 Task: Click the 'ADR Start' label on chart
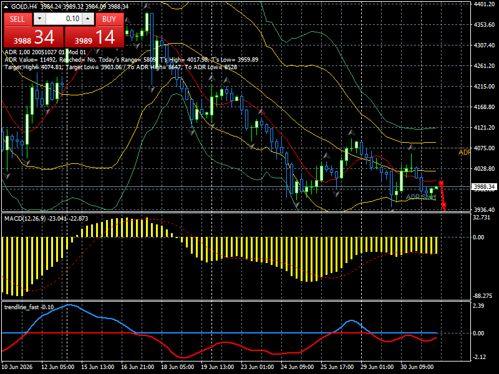(420, 197)
